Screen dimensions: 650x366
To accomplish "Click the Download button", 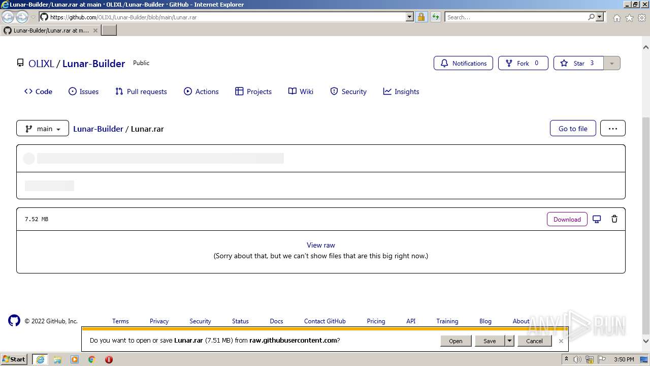I will pos(567,219).
